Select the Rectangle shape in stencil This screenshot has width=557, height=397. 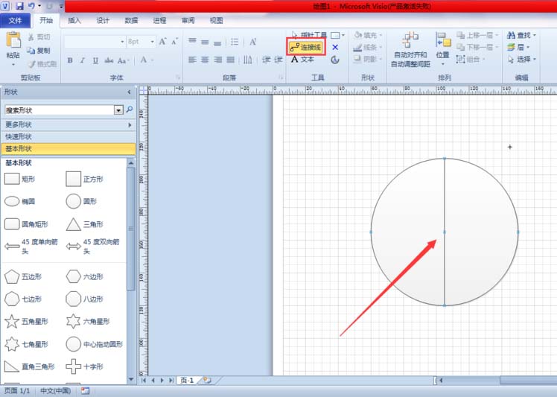[20, 179]
